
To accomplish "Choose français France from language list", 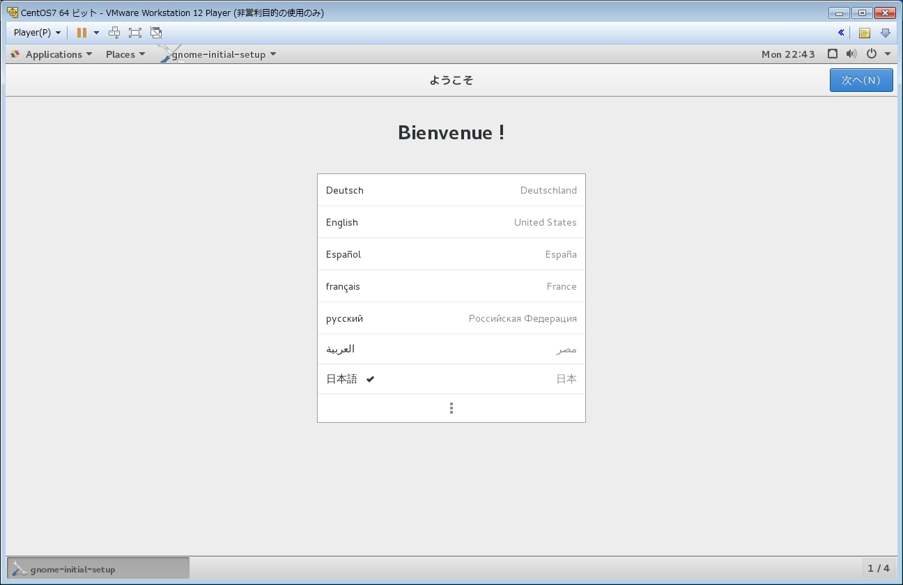I will (x=451, y=286).
